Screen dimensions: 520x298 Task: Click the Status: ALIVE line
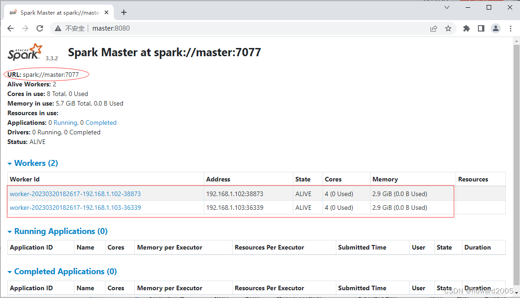click(x=27, y=142)
